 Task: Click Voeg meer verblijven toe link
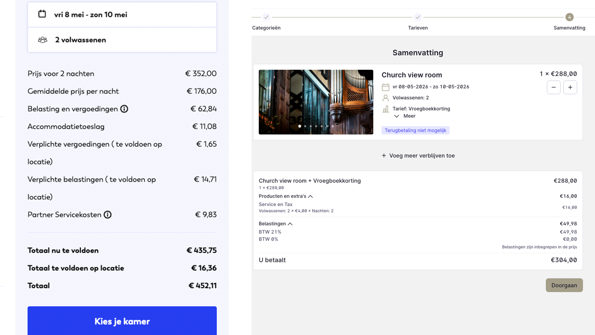[418, 156]
